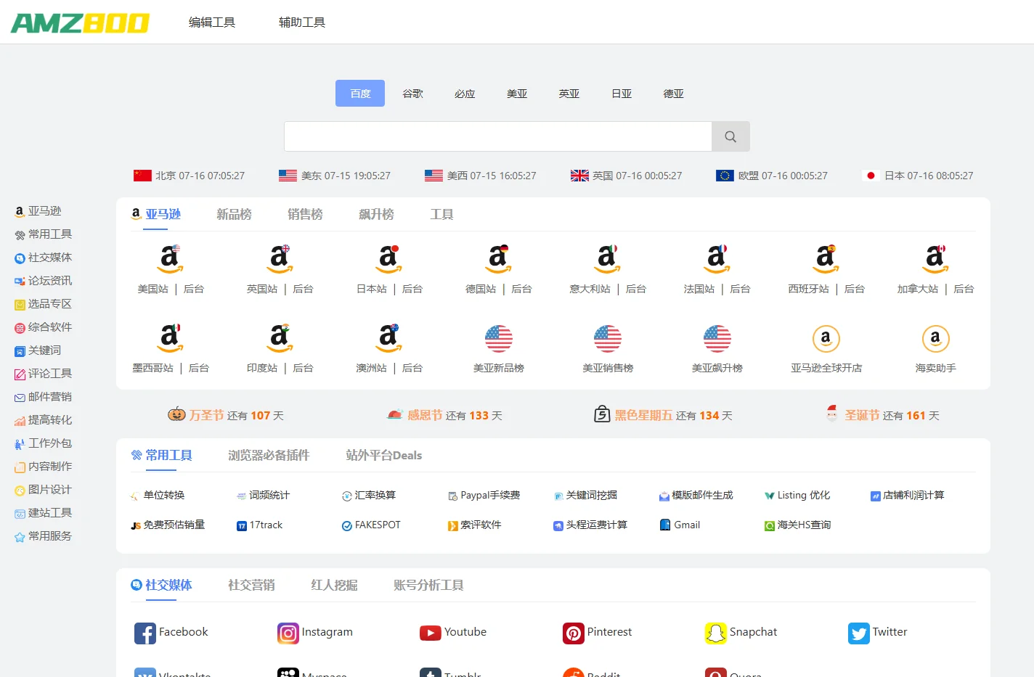The width and height of the screenshot is (1034, 677).
Task: Open the 美亚新品榜 flag icon
Action: click(499, 339)
